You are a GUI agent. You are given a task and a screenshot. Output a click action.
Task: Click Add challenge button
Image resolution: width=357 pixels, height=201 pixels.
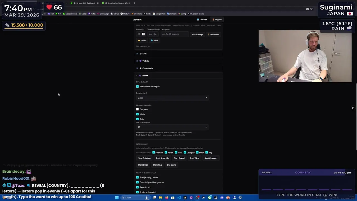pos(197,34)
